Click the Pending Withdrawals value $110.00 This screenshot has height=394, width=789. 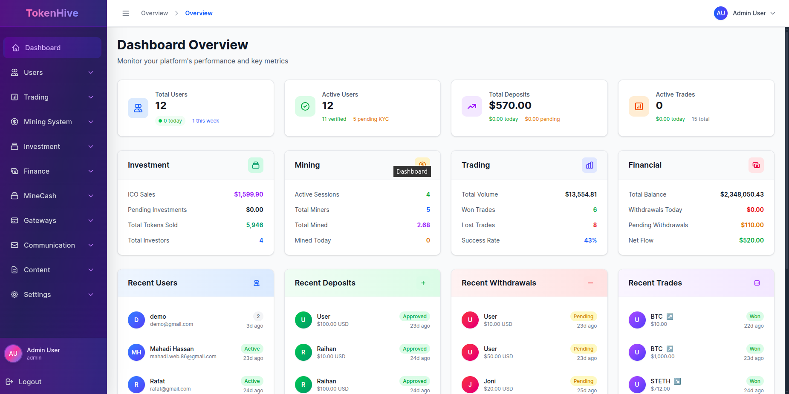click(x=752, y=225)
